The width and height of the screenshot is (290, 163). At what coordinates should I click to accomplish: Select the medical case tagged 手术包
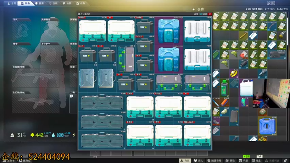point(140,135)
